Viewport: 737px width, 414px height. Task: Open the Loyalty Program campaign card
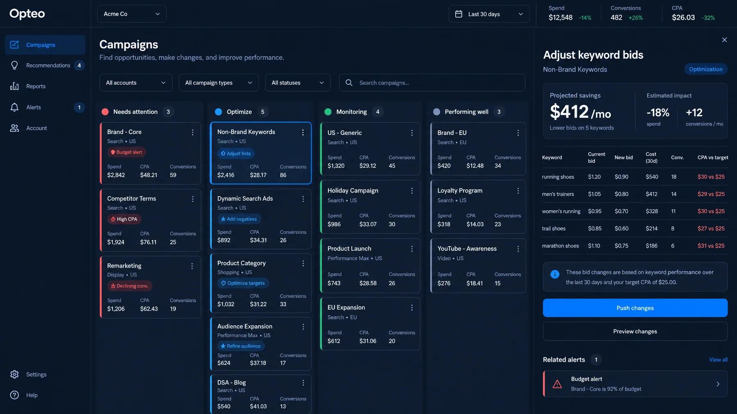pos(478,207)
